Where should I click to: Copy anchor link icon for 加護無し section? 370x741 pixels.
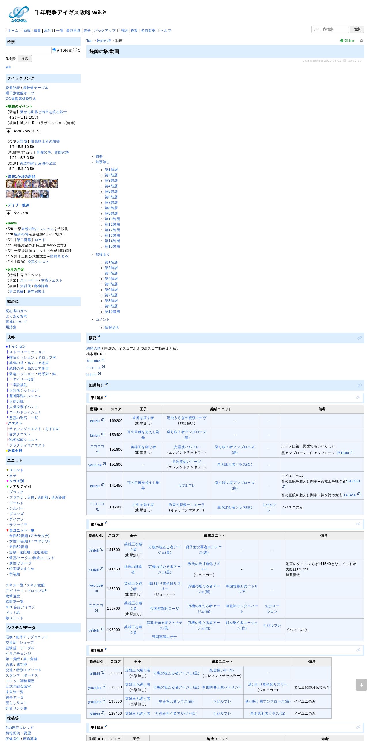click(x=359, y=385)
